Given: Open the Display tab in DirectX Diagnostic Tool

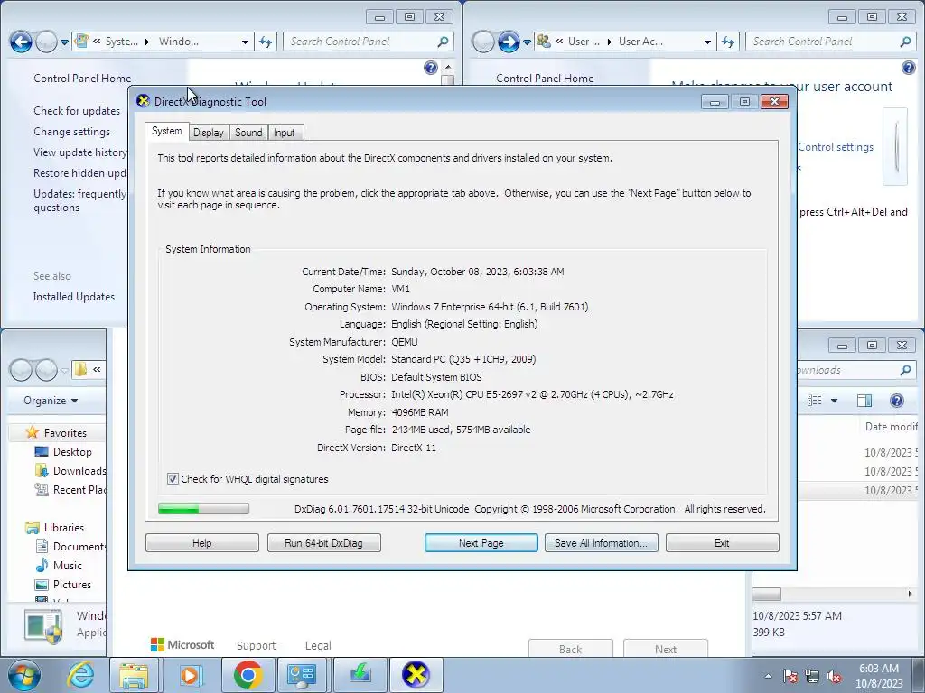Looking at the screenshot, I should pos(209,133).
